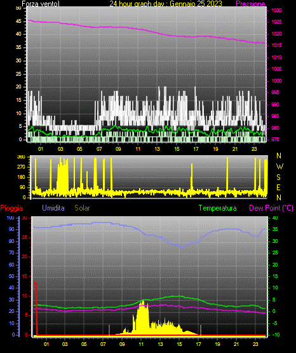
Task: Click the W wind direction letter
Action: pos(279,167)
